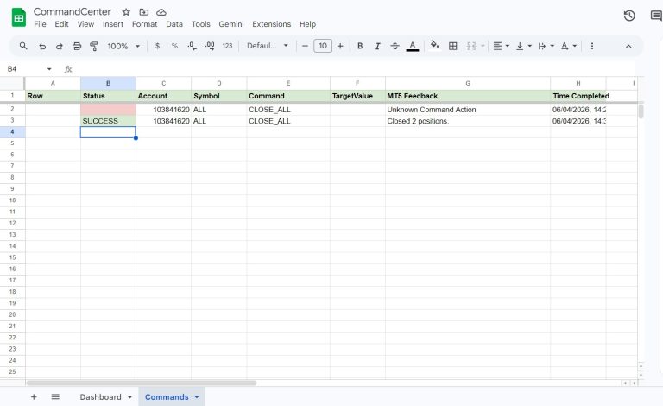Format as currency with dollar icon
This screenshot has width=663, height=406.
point(157,46)
